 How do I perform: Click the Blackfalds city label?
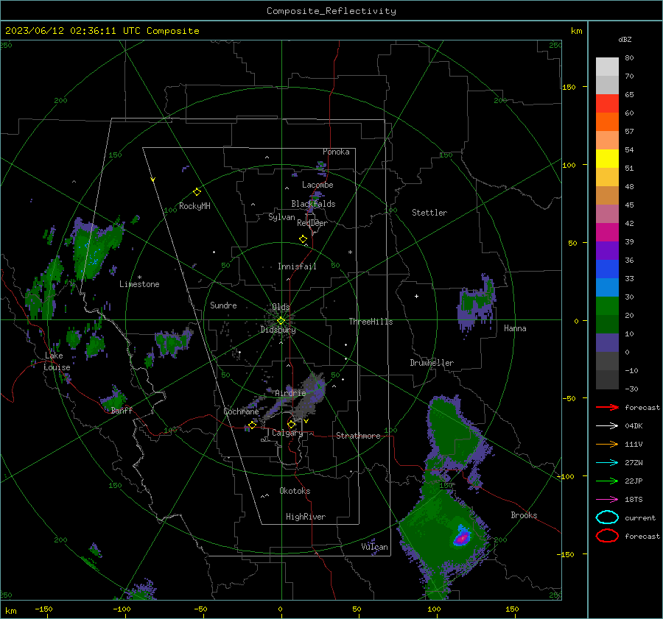313,204
